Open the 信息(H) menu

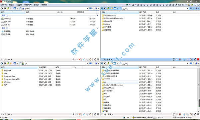coord(44,5)
